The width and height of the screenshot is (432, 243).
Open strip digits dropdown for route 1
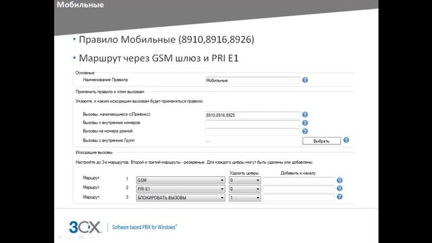[x=244, y=180]
